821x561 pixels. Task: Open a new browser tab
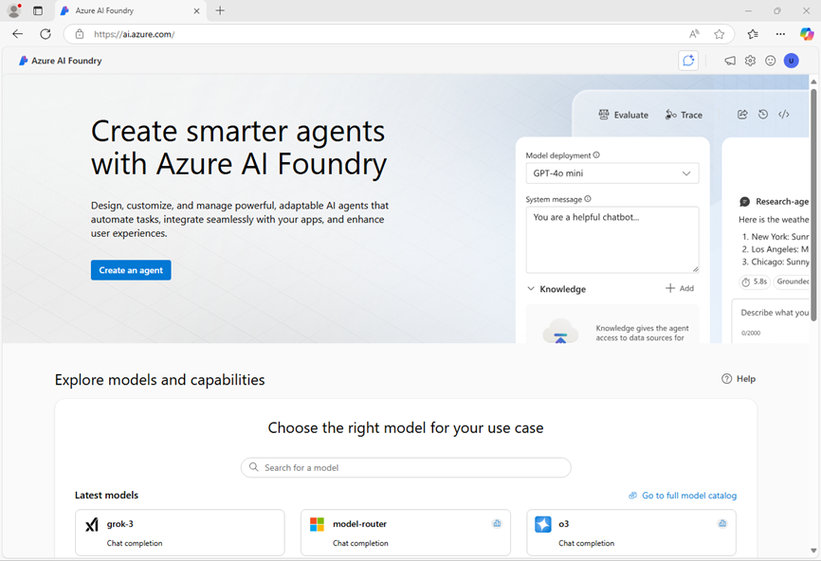[220, 10]
